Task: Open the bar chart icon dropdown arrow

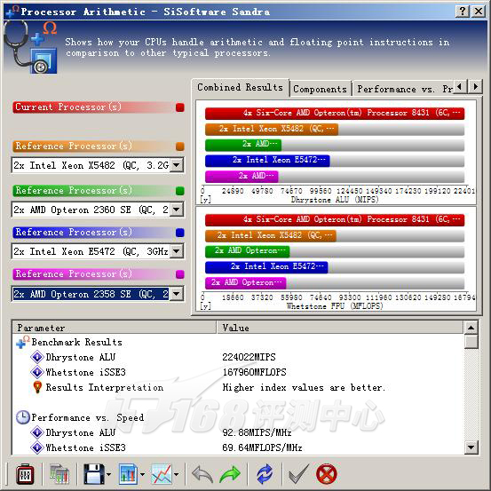Action: (142, 474)
